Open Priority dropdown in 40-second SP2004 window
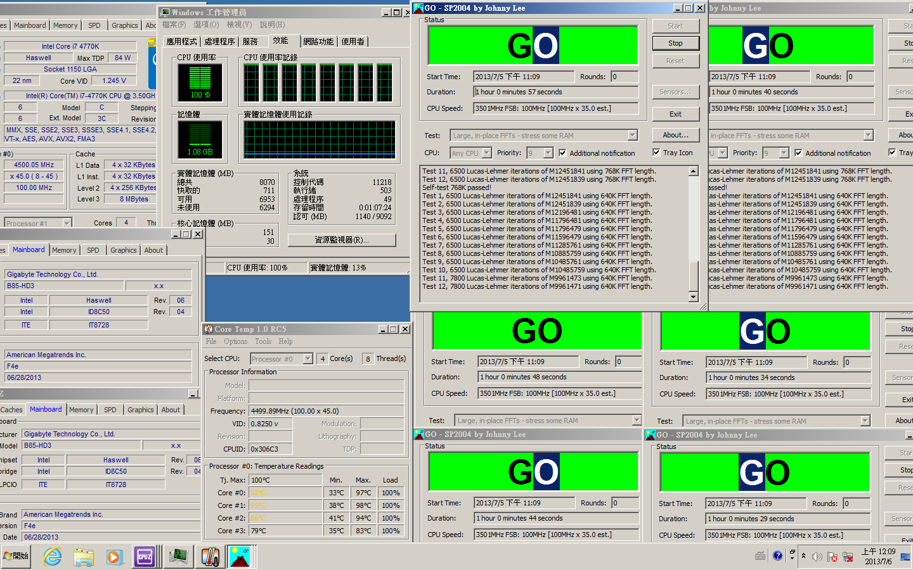 (x=784, y=153)
